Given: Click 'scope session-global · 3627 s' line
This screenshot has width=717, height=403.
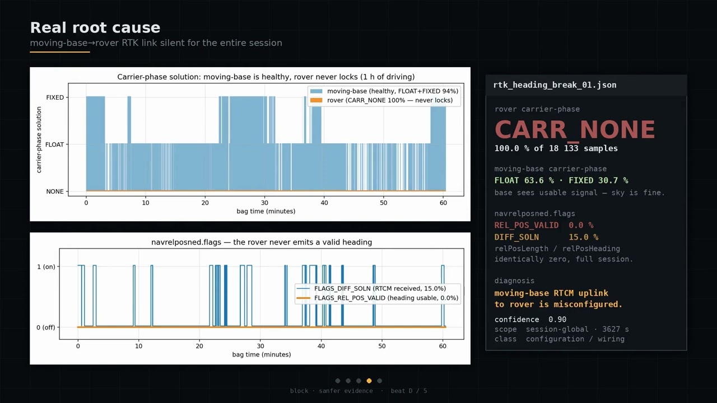Looking at the screenshot, I should [561, 329].
